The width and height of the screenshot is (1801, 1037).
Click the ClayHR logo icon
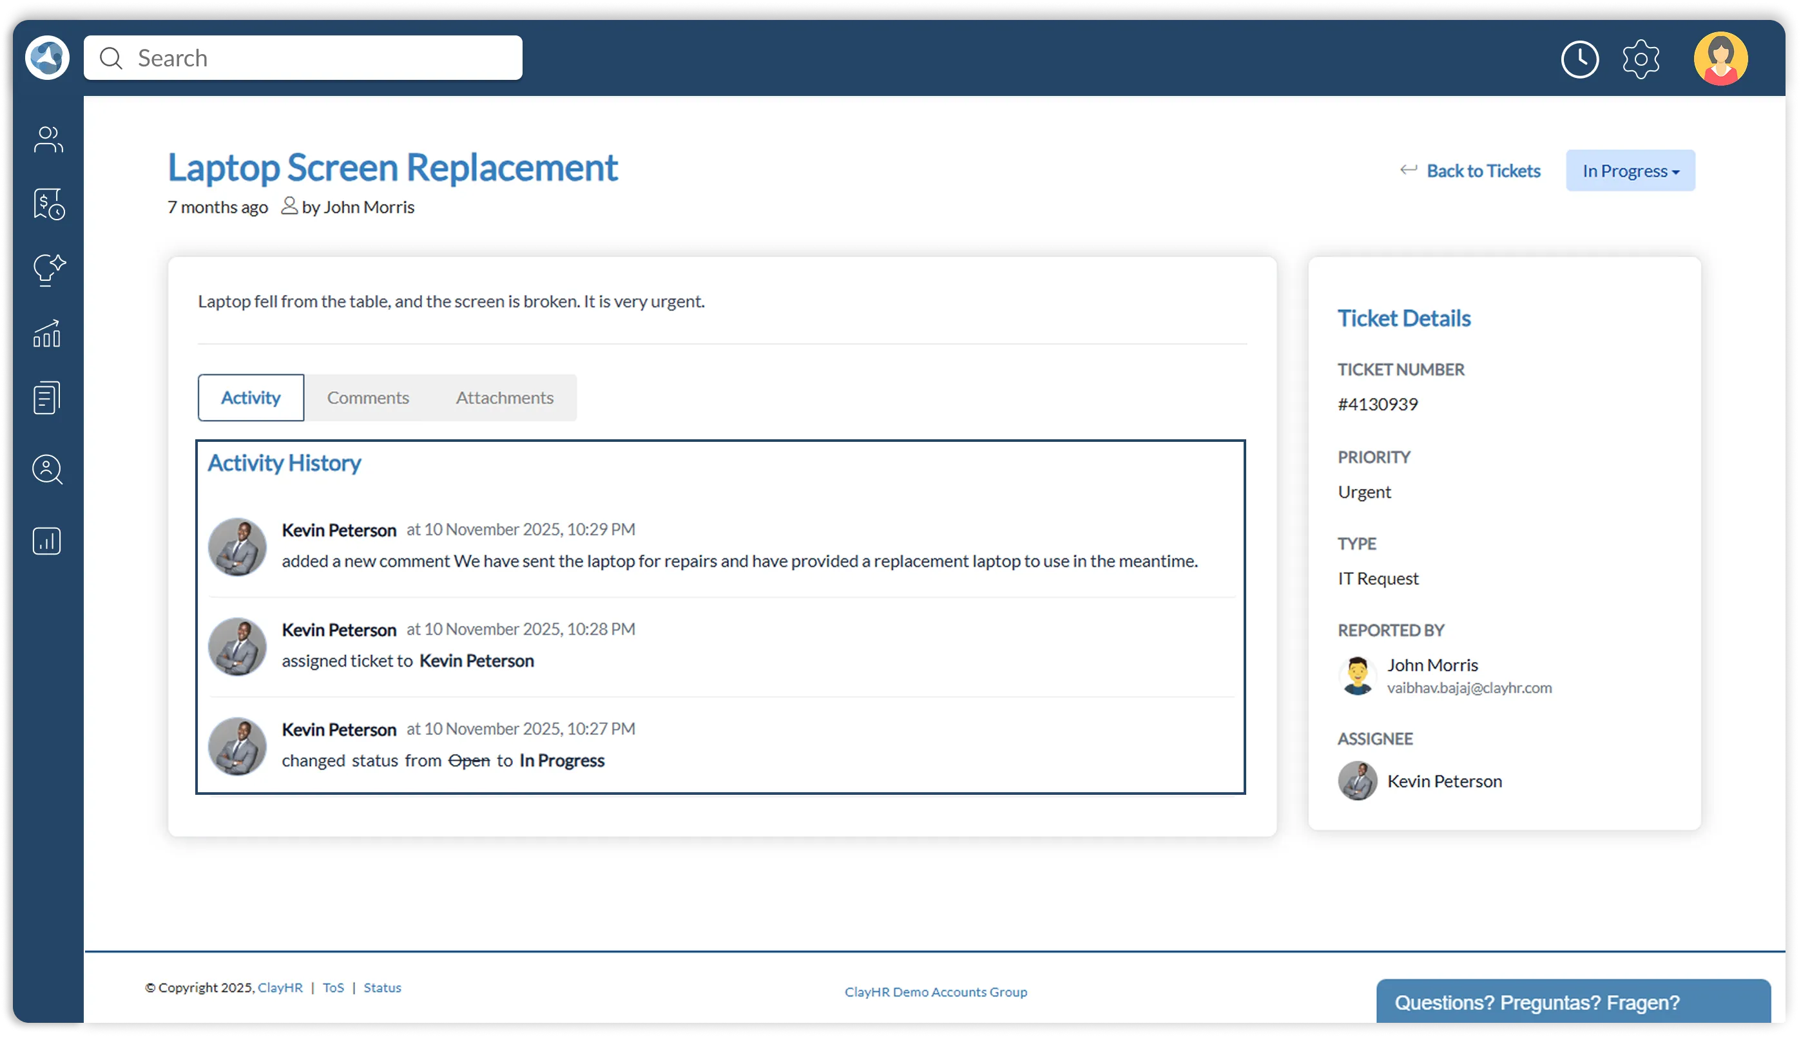click(x=47, y=58)
